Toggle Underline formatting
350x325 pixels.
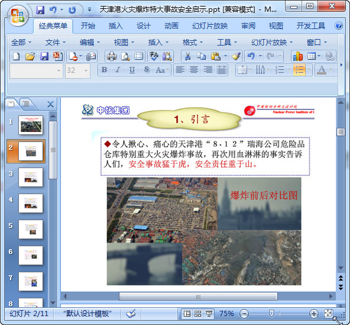point(132,70)
